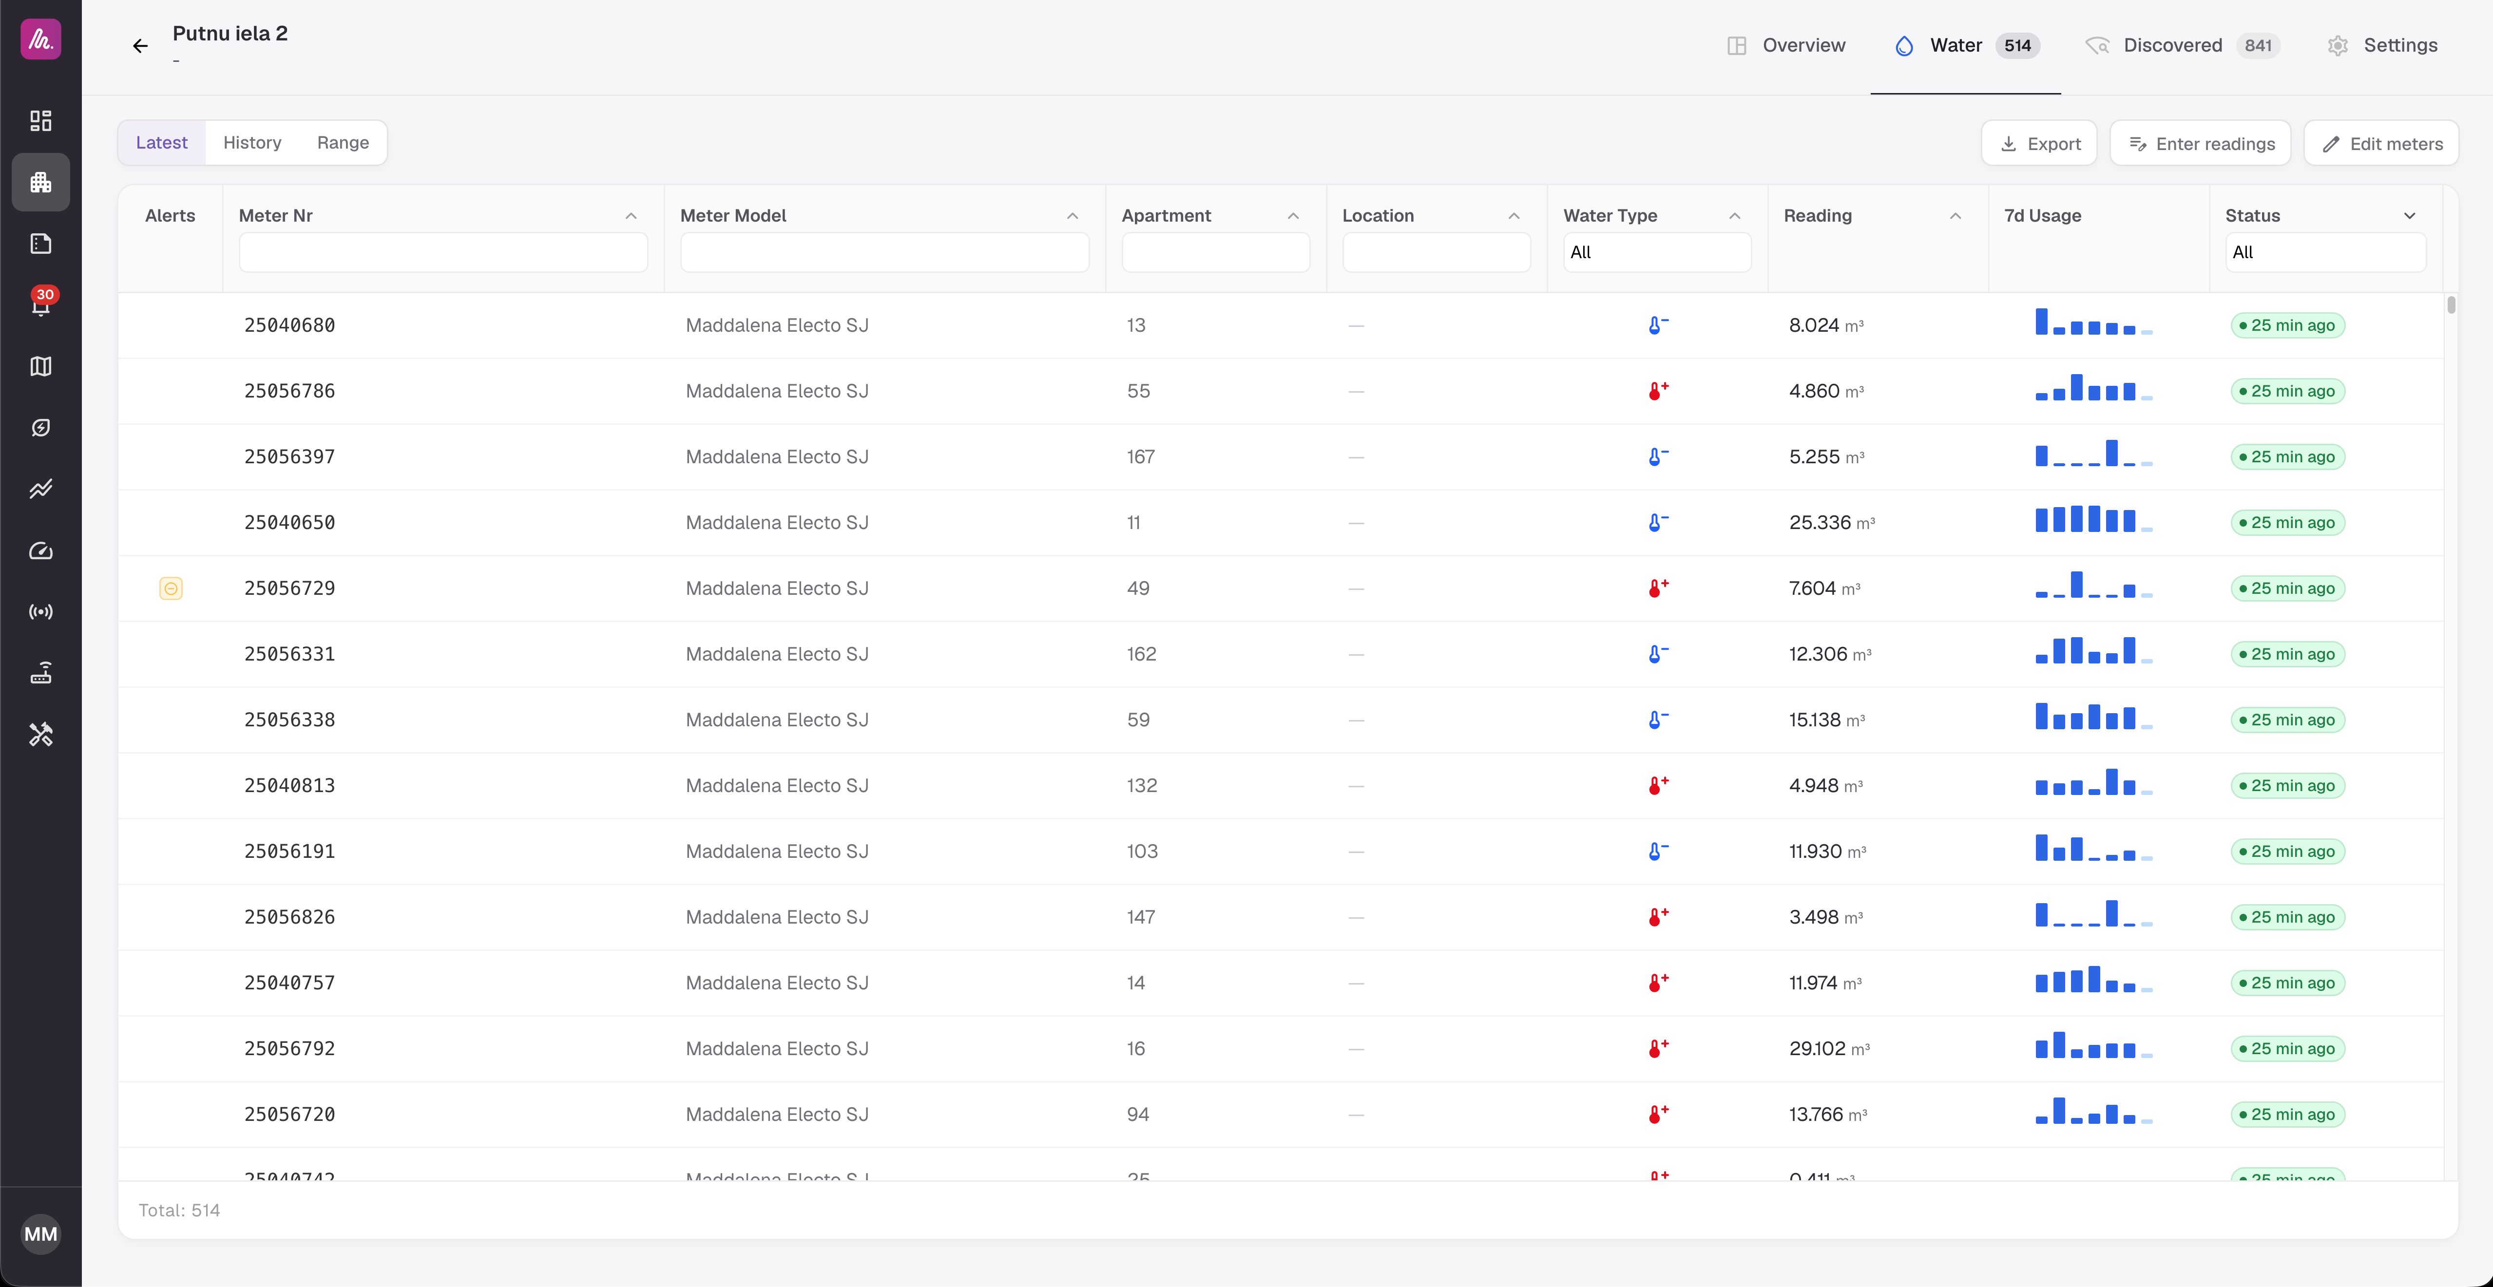Toggle Status column sort chevron

(2410, 216)
